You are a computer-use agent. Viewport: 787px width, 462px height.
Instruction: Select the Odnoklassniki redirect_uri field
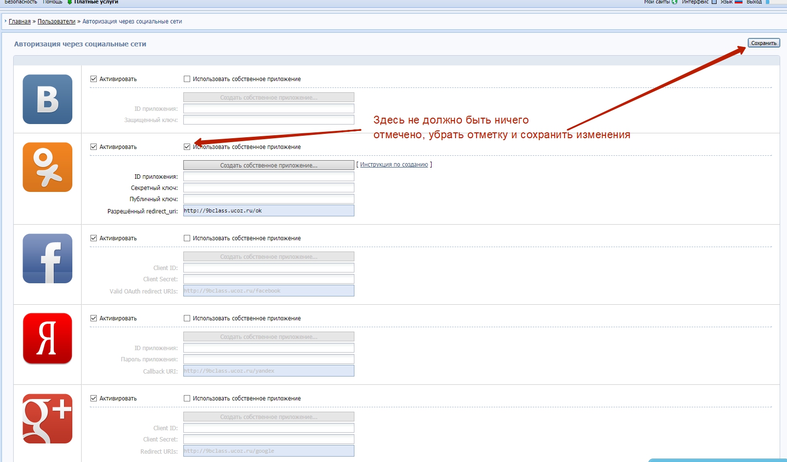(x=268, y=210)
